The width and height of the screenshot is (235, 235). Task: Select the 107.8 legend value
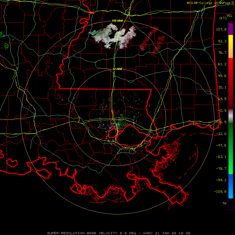tap(221, 29)
